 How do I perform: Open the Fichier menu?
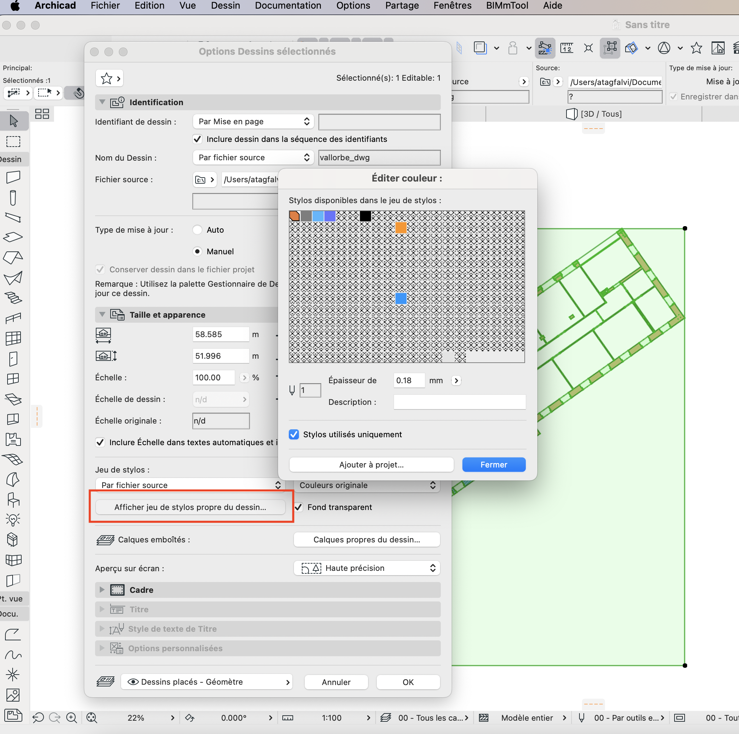point(105,6)
